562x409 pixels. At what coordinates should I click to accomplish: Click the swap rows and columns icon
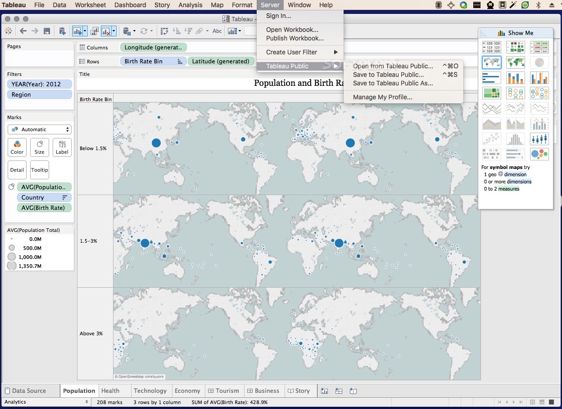[164, 31]
